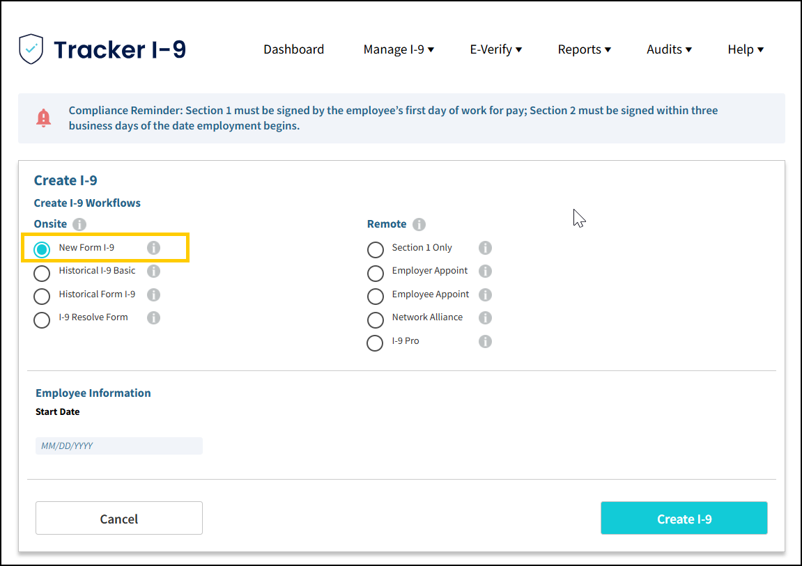Show info for Employer Appoint

pyautogui.click(x=486, y=271)
